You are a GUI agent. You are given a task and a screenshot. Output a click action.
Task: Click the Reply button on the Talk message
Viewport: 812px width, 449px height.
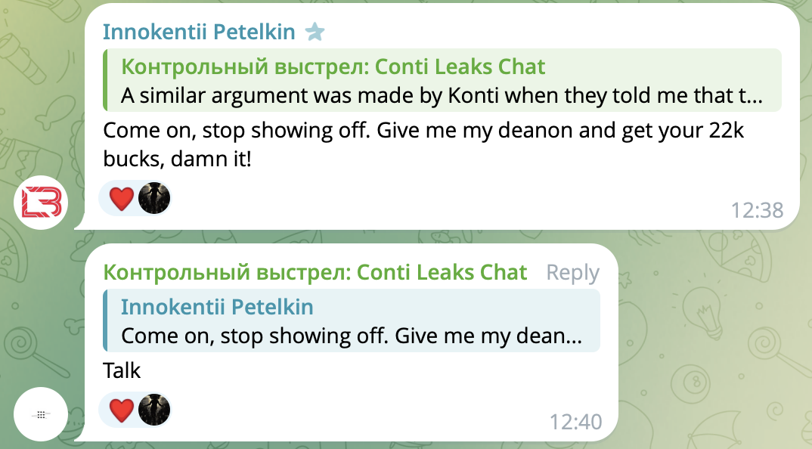tap(572, 273)
